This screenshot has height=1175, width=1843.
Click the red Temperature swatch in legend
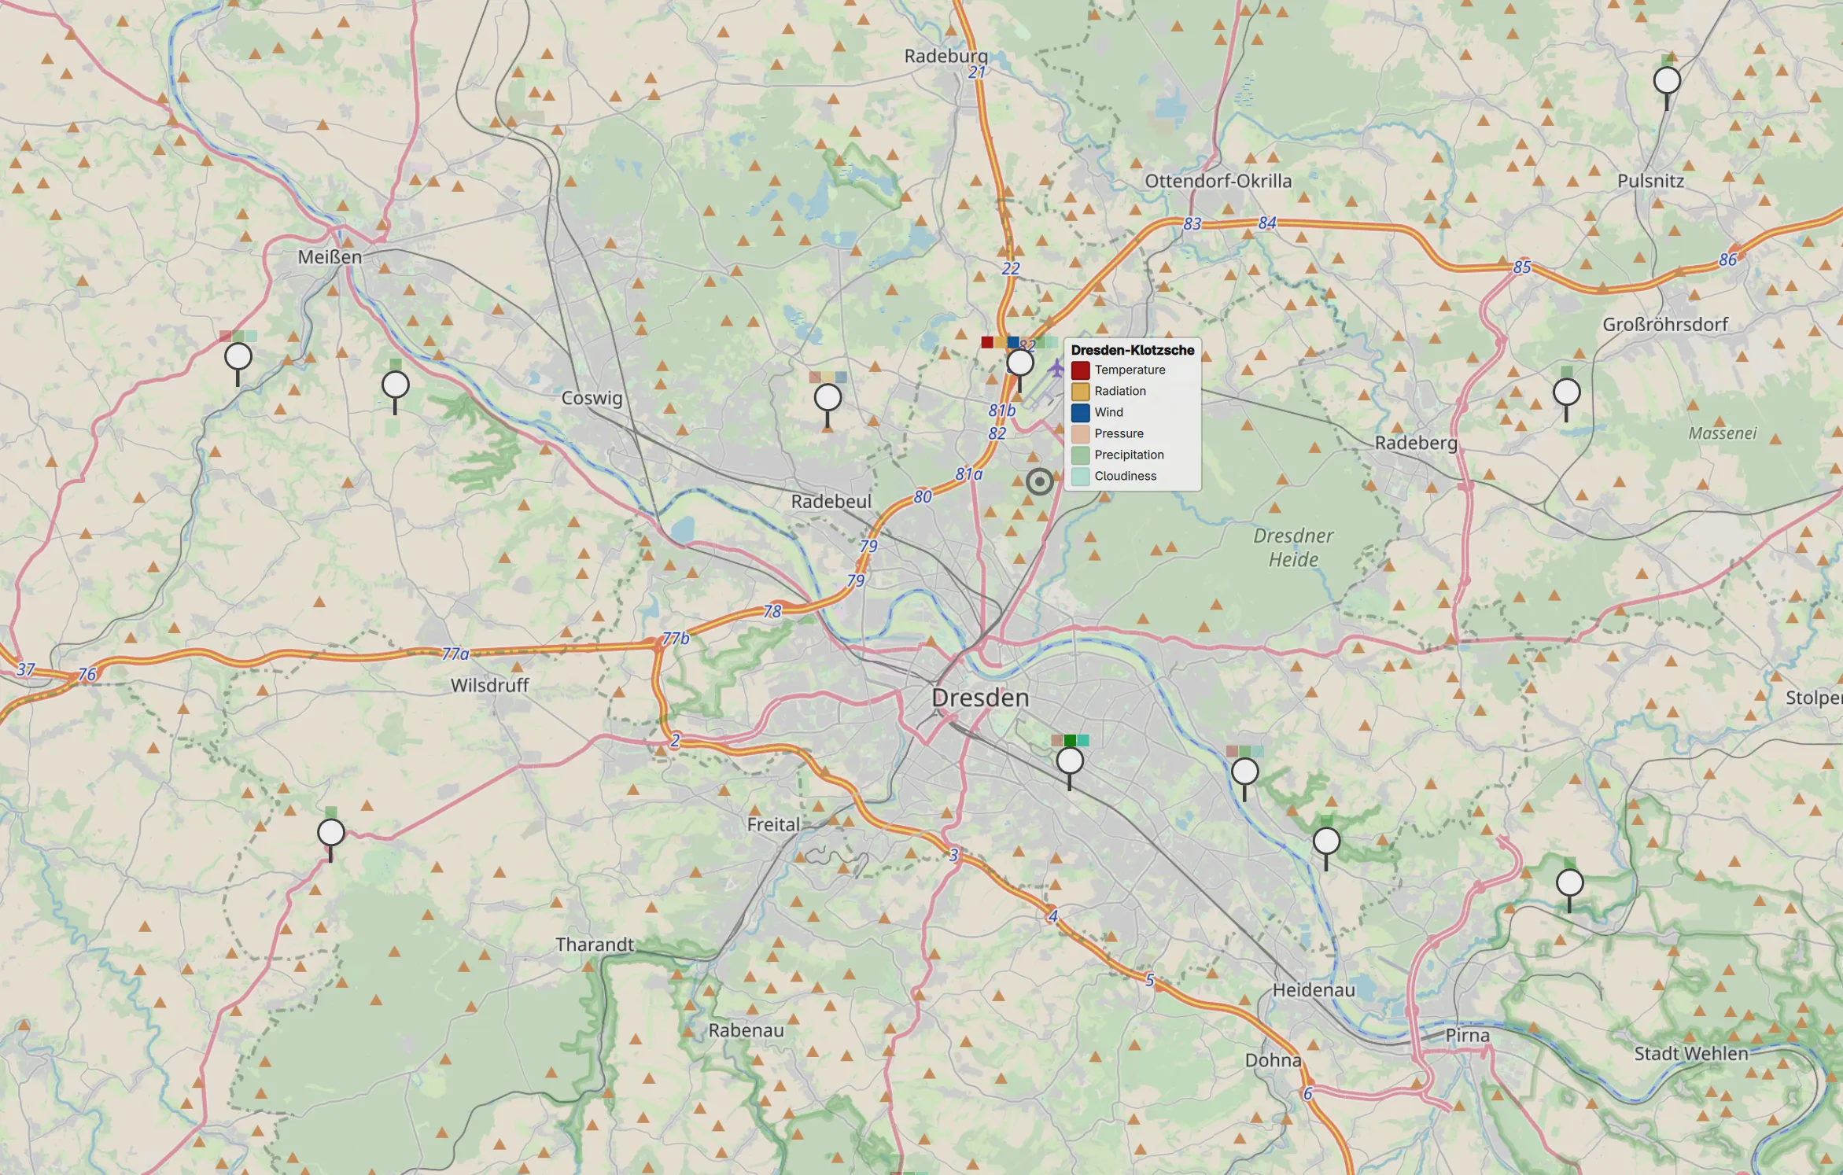click(x=1080, y=370)
